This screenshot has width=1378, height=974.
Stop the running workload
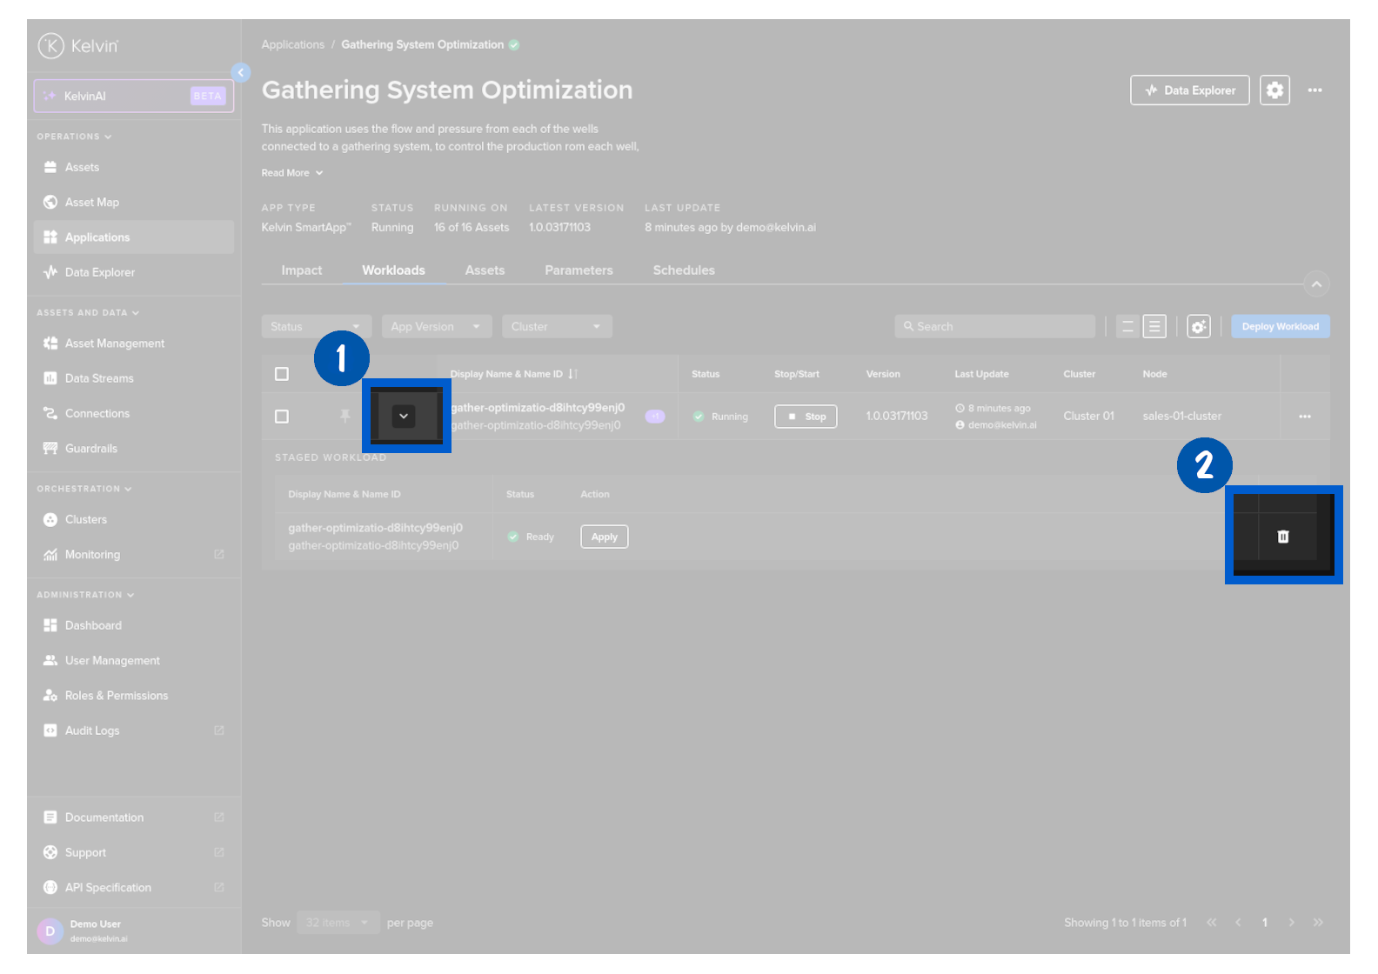[806, 417]
